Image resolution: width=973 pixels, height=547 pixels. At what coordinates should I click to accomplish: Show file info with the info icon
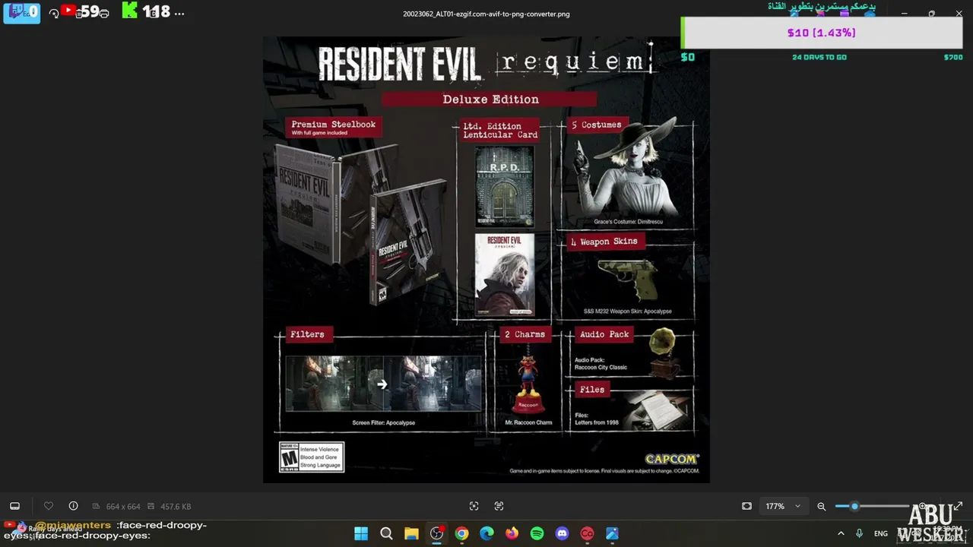click(74, 506)
